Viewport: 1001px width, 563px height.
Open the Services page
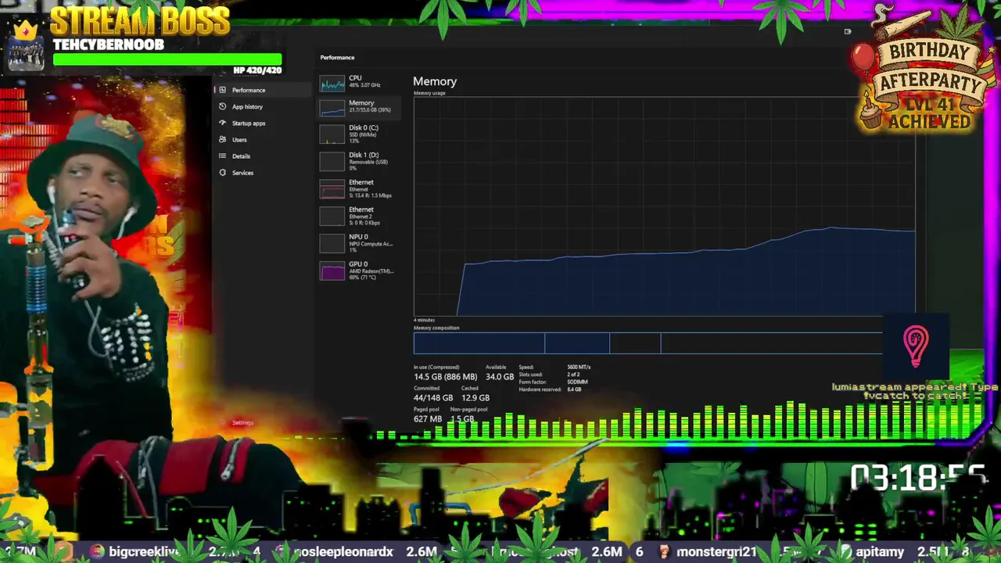coord(242,172)
